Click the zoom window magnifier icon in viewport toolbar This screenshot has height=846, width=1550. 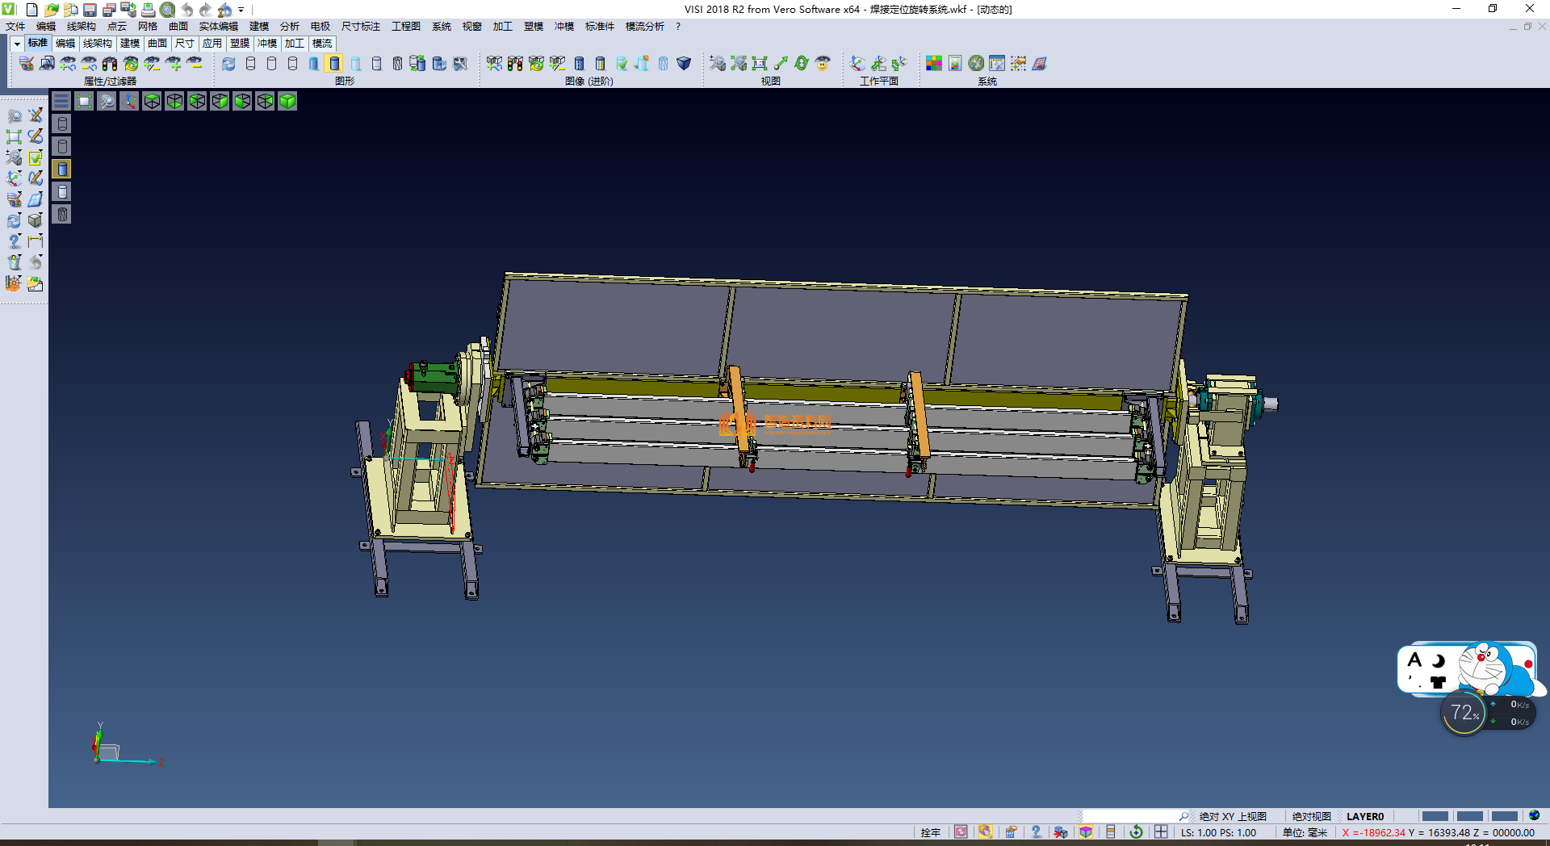[107, 101]
